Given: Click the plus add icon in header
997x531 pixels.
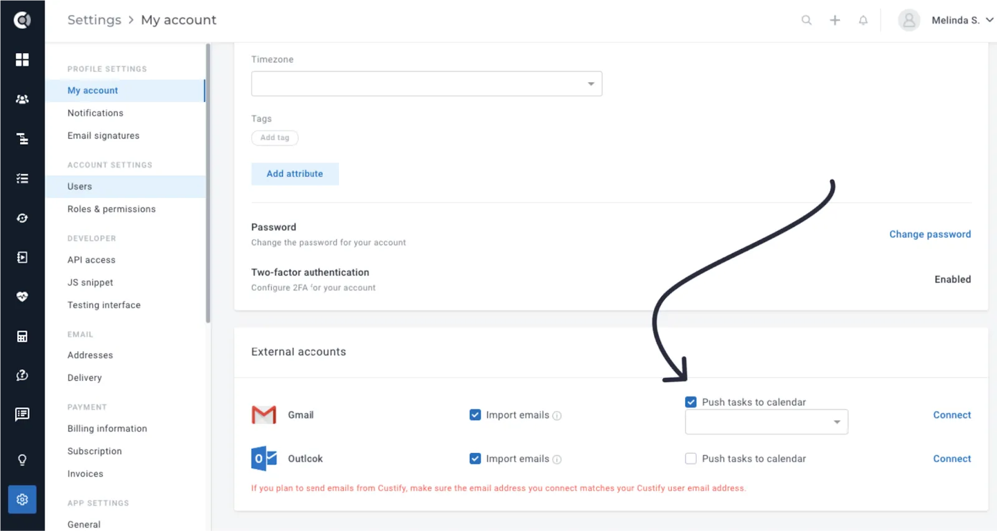Looking at the screenshot, I should (x=835, y=20).
